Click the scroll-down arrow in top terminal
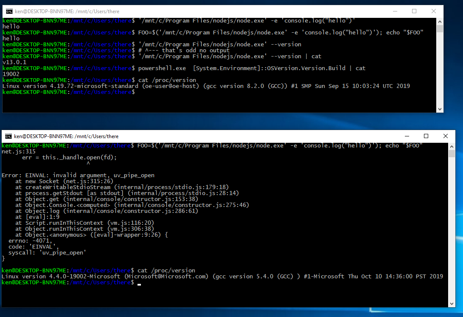 coord(440,109)
